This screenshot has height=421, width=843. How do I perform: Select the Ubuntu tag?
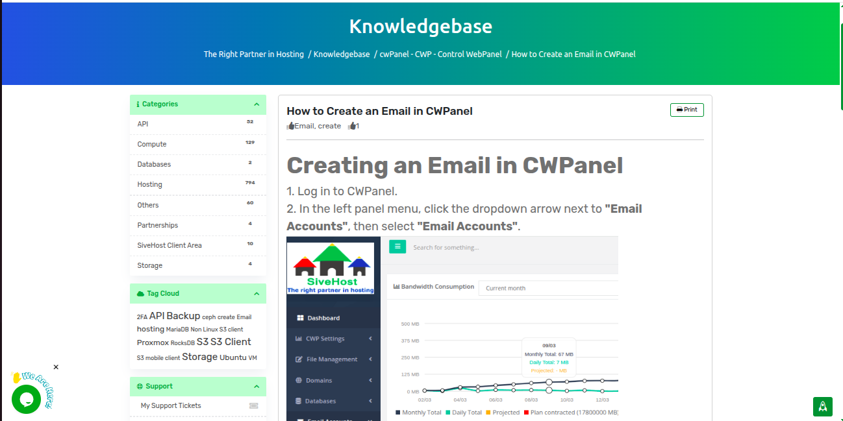coord(233,357)
